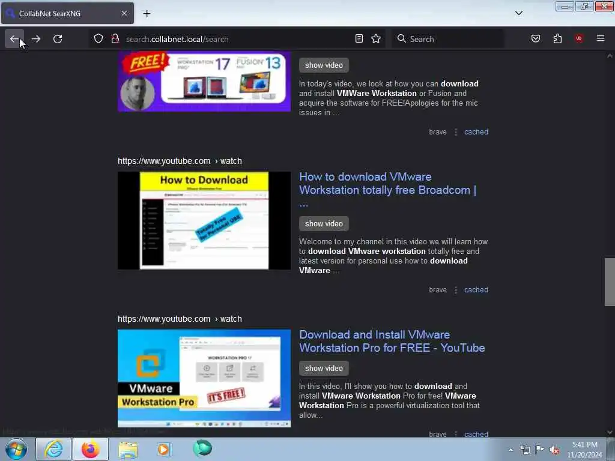Show video for Workstation Pro for FREE result
The height and width of the screenshot is (461, 615).
tap(324, 368)
